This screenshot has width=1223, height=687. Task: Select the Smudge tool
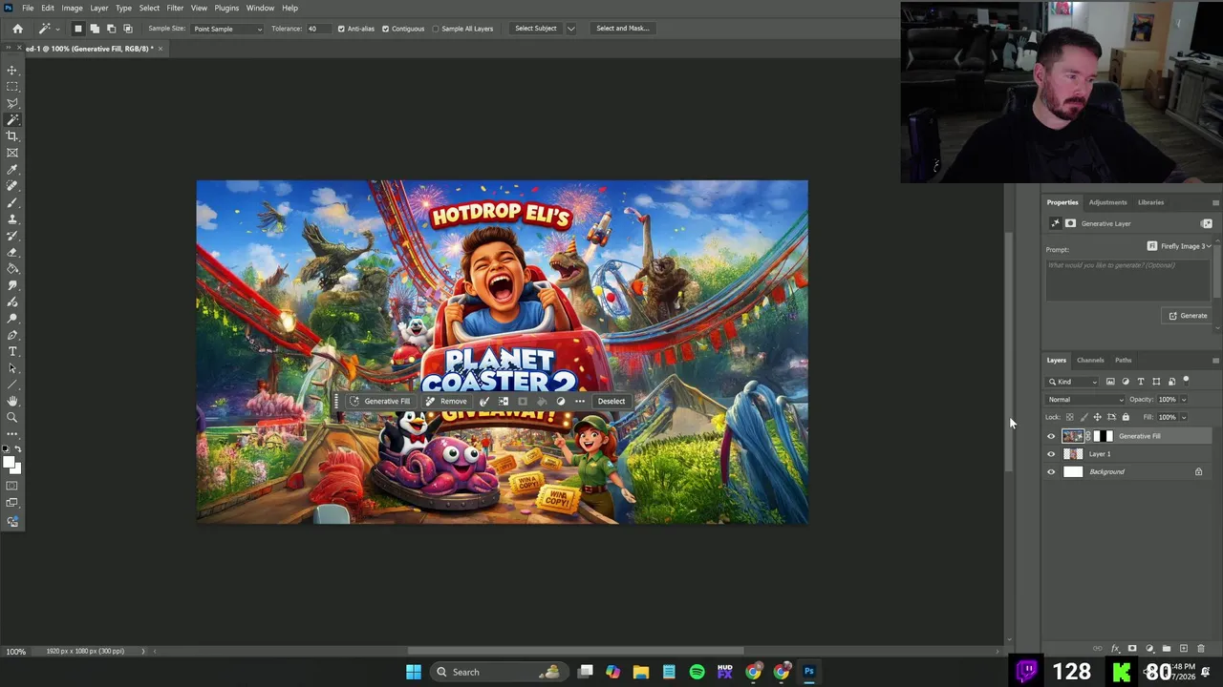coord(12,285)
